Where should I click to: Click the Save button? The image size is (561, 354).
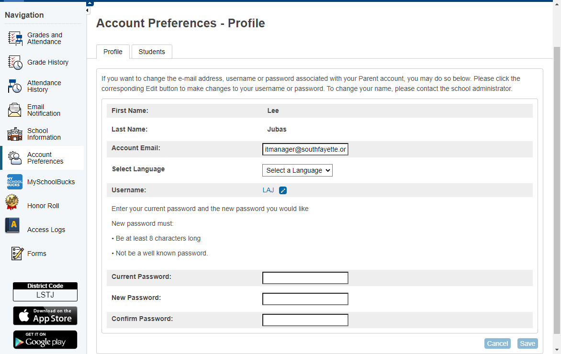527,343
